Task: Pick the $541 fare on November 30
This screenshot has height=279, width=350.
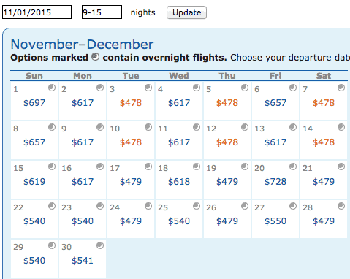Action: coord(83,261)
